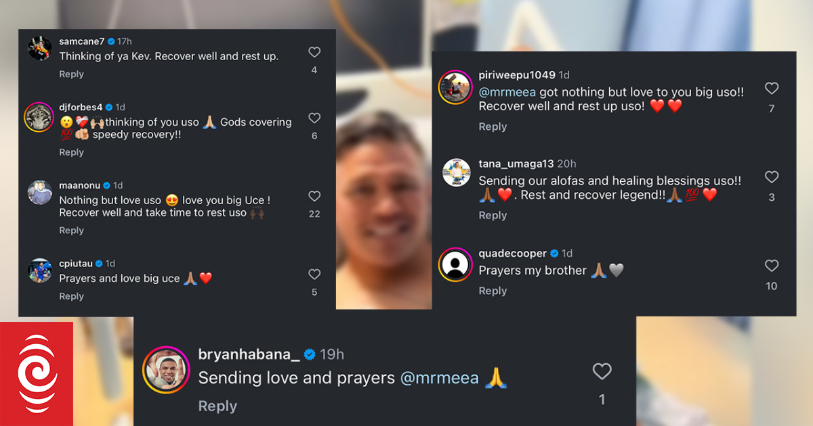The width and height of the screenshot is (813, 426).
Task: Click piriweepu1049's profile picture
Action: pos(455,87)
